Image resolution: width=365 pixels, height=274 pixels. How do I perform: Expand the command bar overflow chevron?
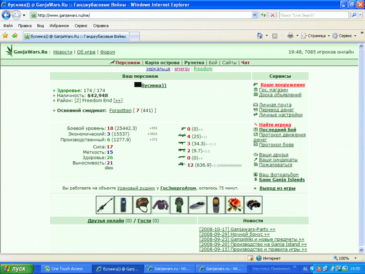pos(362,33)
